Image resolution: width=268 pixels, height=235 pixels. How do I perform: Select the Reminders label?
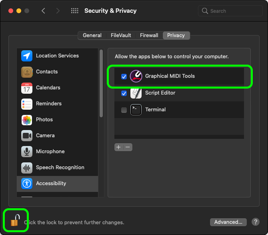[49, 103]
